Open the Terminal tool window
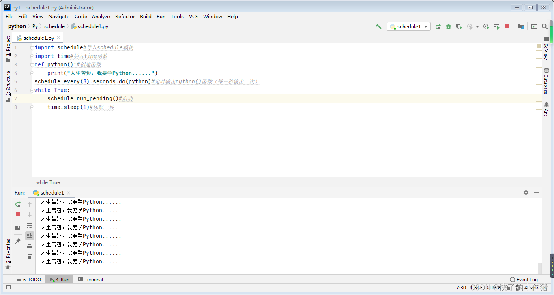The height and width of the screenshot is (295, 554). point(90,280)
